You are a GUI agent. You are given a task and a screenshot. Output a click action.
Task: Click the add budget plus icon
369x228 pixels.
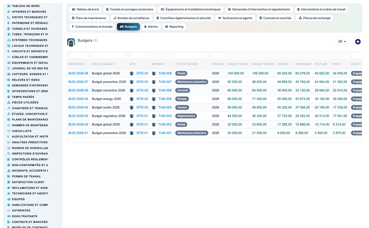pos(358,42)
